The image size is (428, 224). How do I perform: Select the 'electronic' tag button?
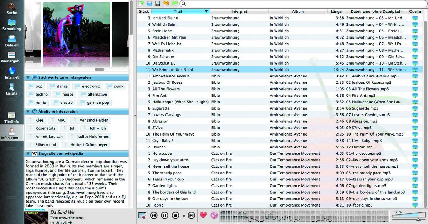pyautogui.click(x=87, y=86)
